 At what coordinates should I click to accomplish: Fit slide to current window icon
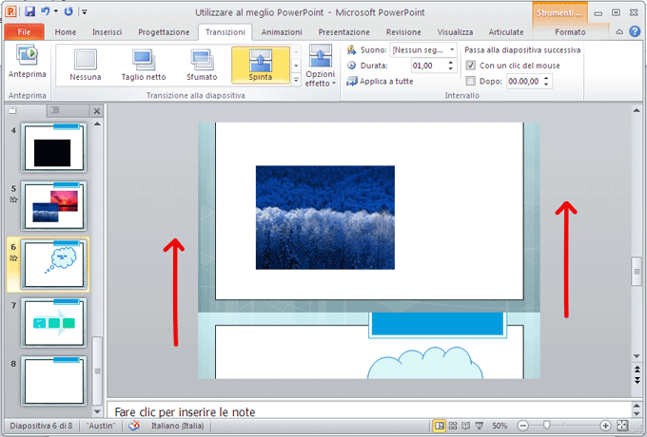pyautogui.click(x=622, y=426)
